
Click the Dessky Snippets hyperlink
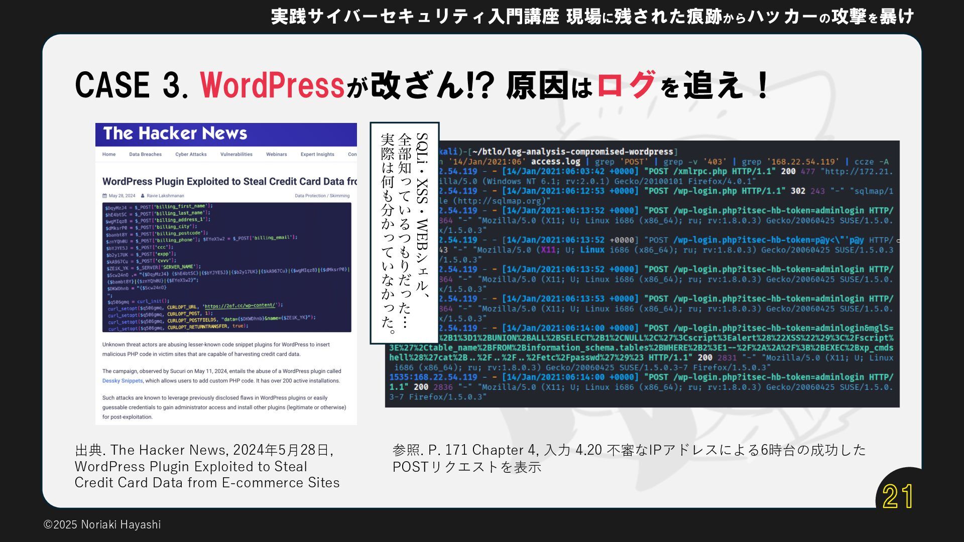[123, 381]
